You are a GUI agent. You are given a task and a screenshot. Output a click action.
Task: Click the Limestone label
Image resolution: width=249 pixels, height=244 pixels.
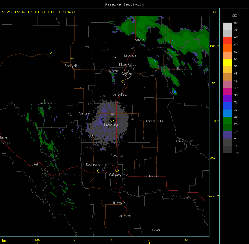click(44, 103)
